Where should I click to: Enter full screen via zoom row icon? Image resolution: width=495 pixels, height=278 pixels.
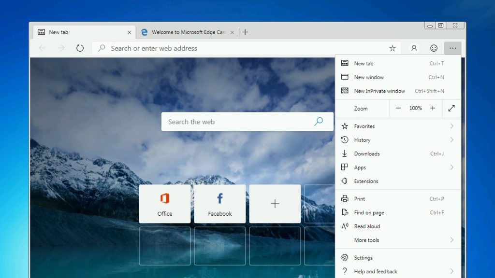coord(451,109)
